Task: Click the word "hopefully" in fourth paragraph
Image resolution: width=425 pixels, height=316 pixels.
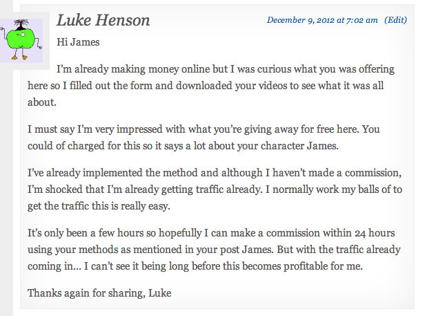Action: click(180, 234)
